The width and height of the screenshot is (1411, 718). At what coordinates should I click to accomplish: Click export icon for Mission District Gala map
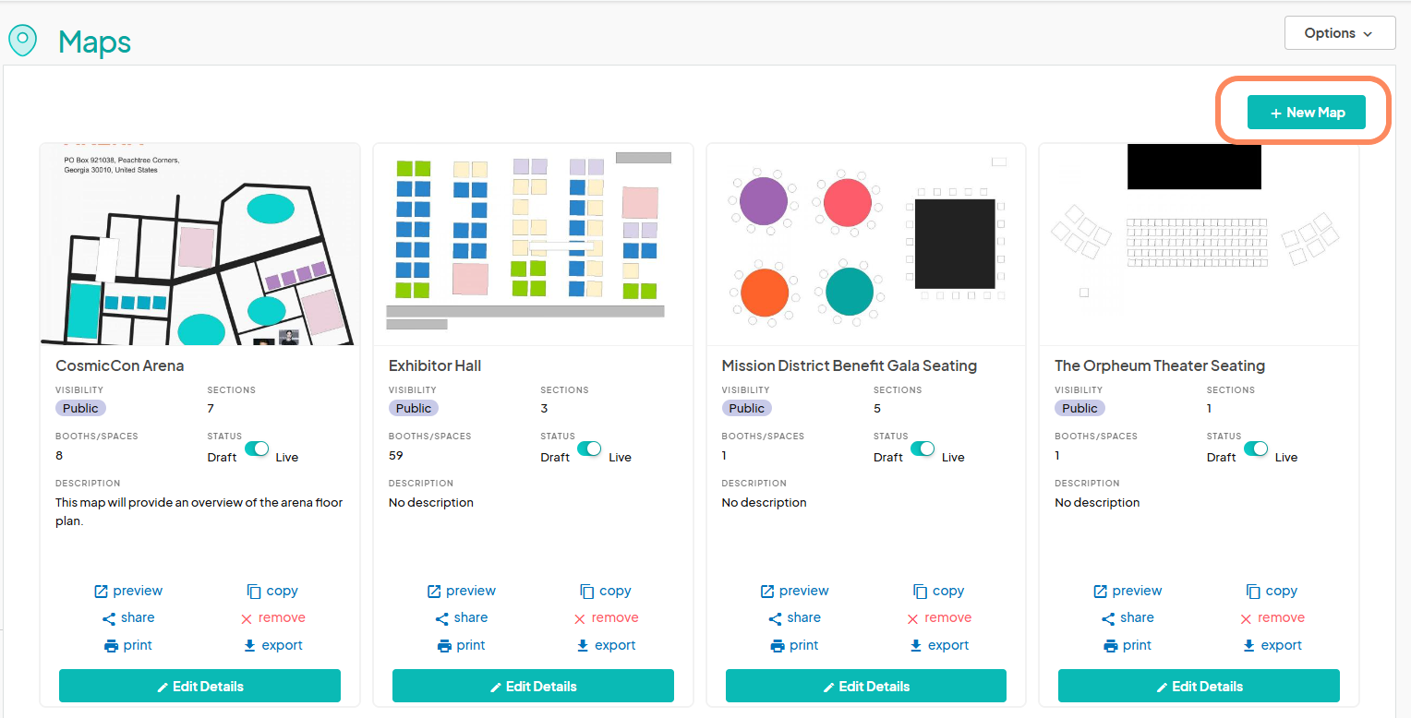coord(916,646)
